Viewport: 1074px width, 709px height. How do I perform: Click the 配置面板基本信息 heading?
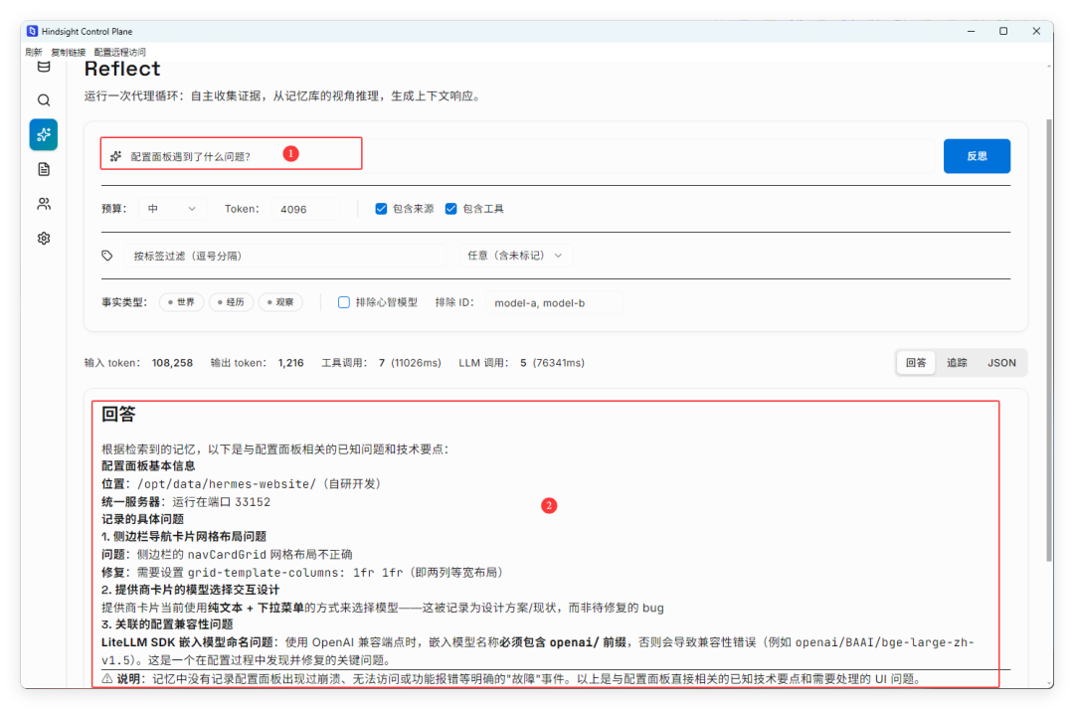[x=148, y=465]
